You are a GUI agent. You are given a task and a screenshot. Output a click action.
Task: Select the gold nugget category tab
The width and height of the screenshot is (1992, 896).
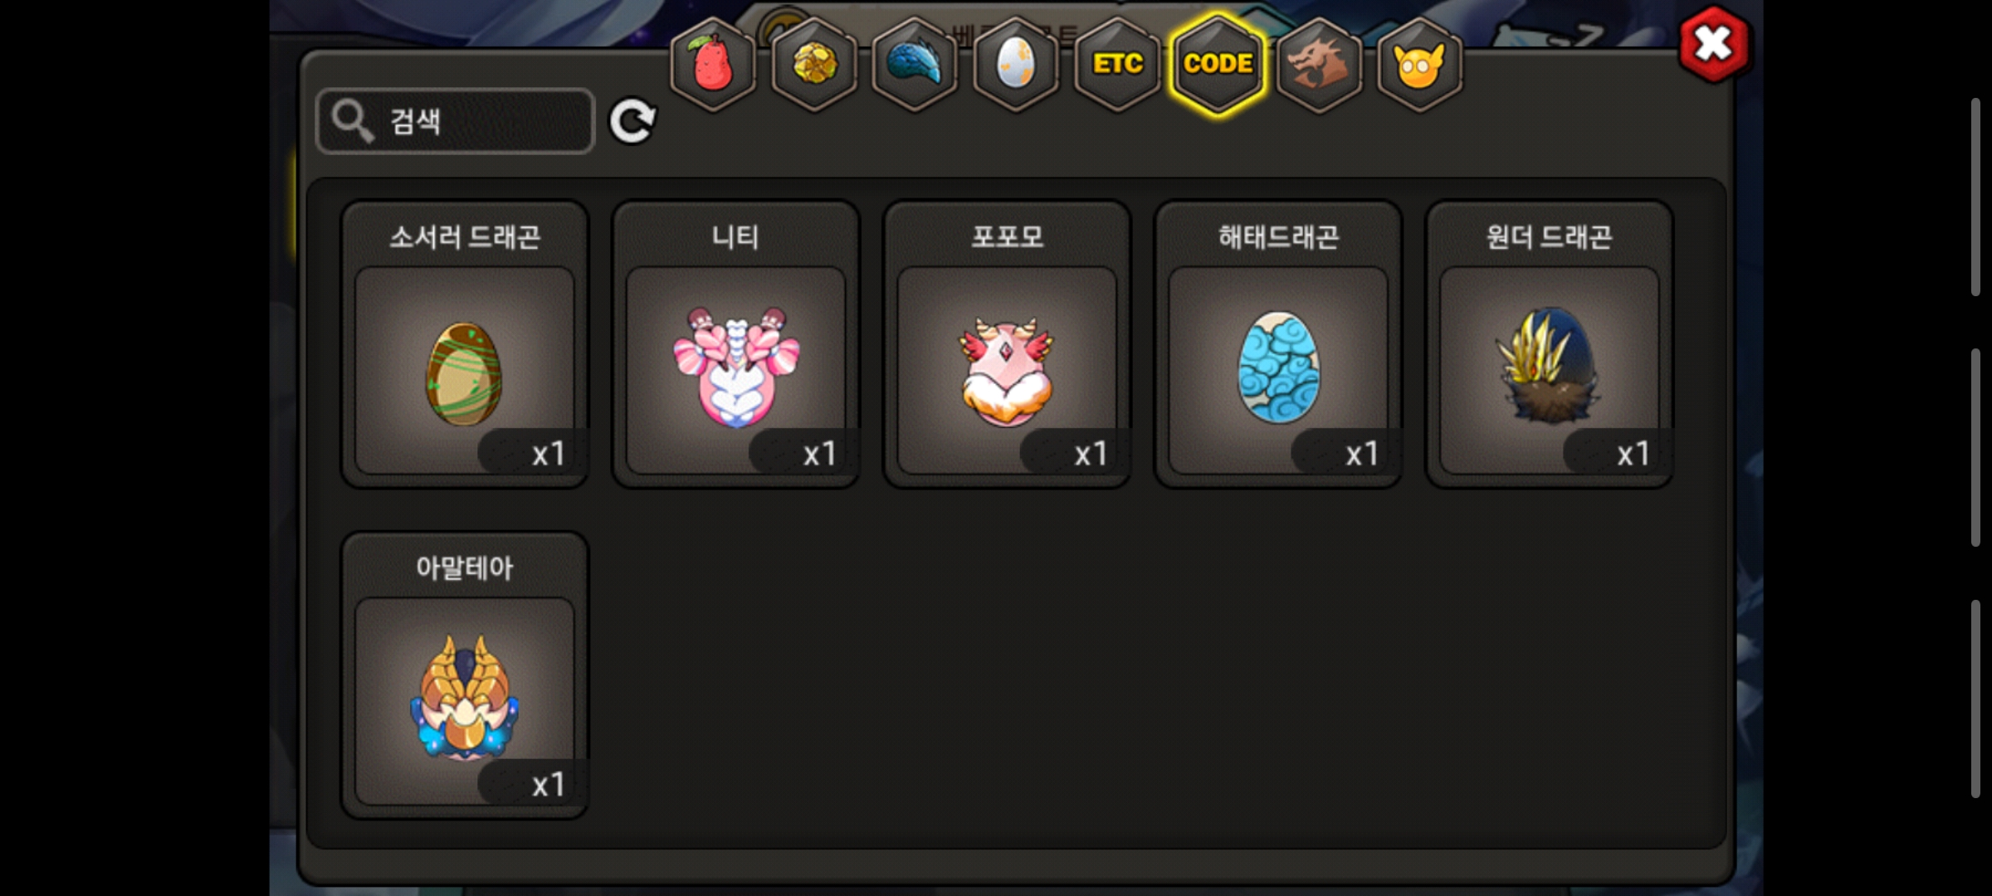pyautogui.click(x=814, y=64)
